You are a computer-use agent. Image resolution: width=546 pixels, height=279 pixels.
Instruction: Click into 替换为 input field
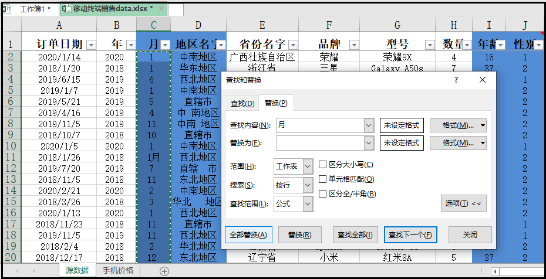tap(321, 143)
